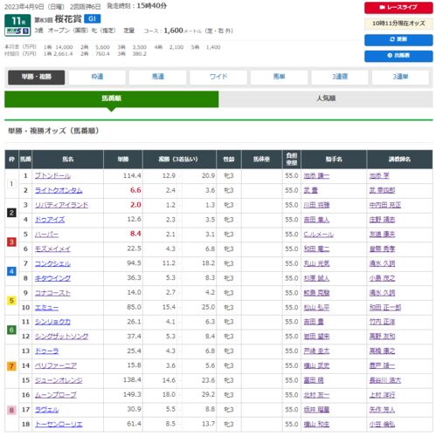The image size is (436, 436).
Task: Open trainer link in リバティアイランド row
Action: coord(385,205)
